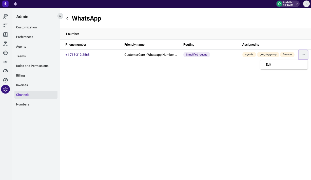
Task: Open the task list icon in sidebar
Action: click(5, 25)
